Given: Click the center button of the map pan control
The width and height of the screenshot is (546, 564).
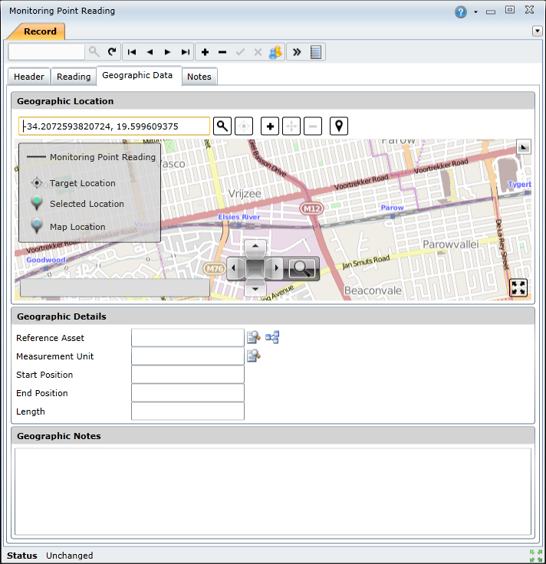Looking at the screenshot, I should [255, 267].
